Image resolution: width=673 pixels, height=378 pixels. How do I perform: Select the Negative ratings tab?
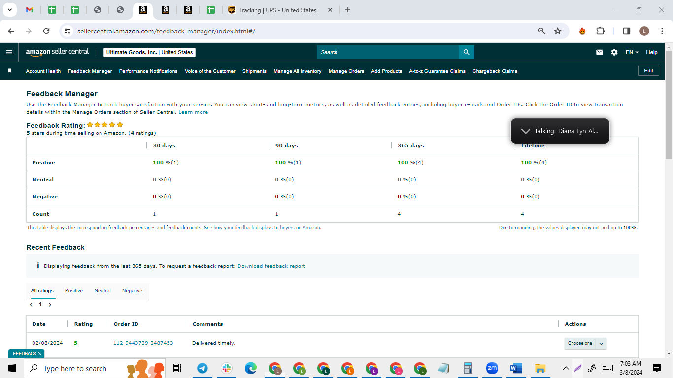pyautogui.click(x=133, y=291)
